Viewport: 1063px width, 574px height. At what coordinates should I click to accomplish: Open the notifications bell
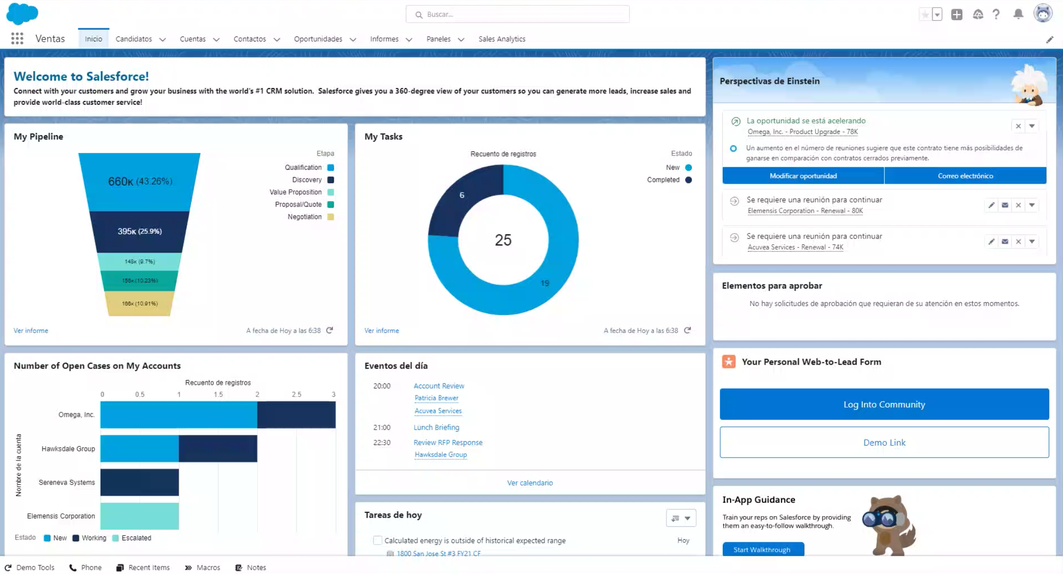1018,14
